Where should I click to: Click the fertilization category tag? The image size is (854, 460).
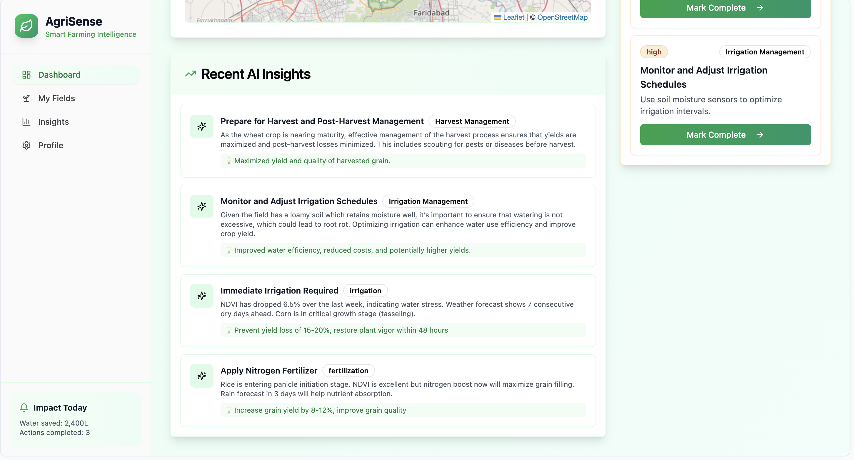coord(348,371)
